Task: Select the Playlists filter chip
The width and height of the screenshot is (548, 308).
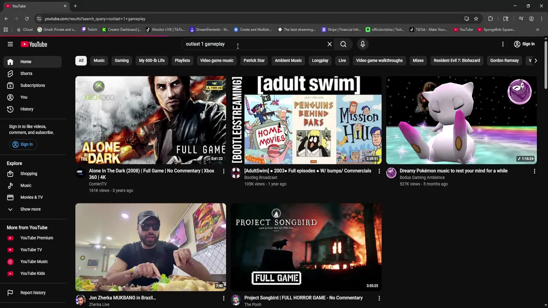Action: pyautogui.click(x=182, y=60)
